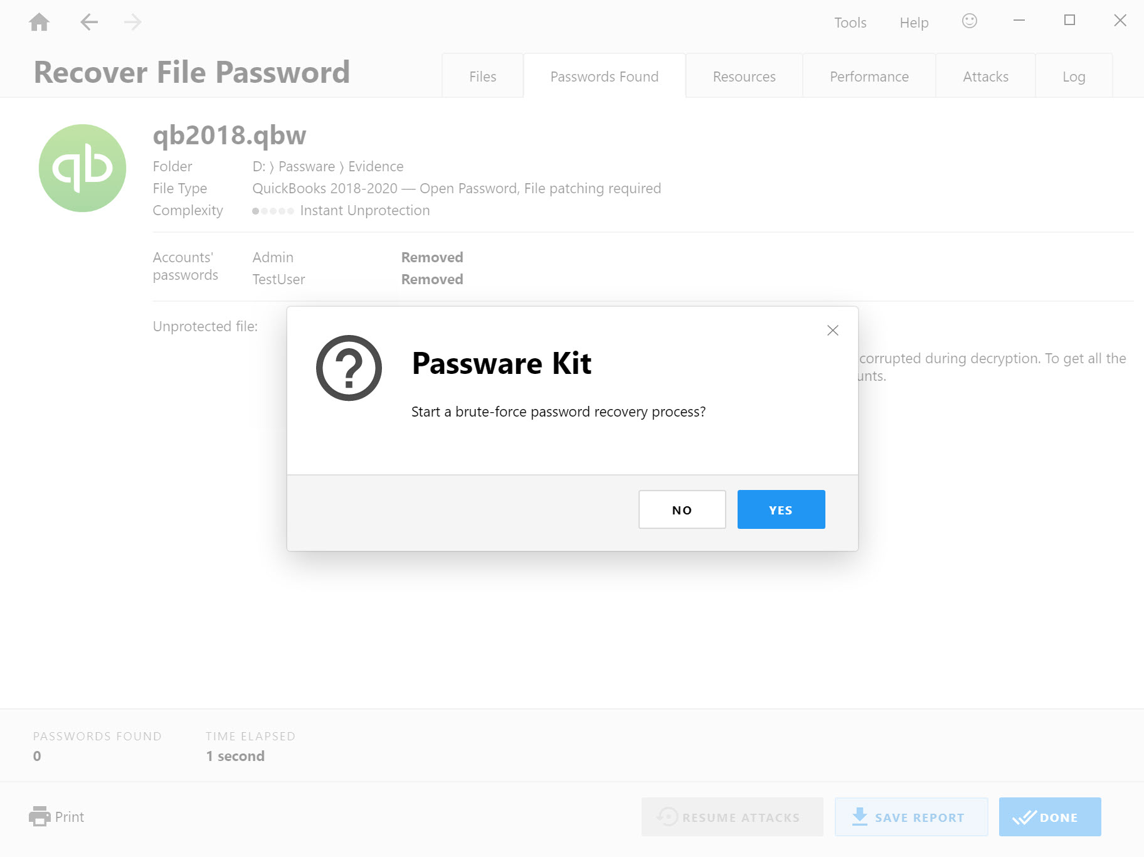Click the Resume Attacks button
The image size is (1144, 857).
pos(733,817)
